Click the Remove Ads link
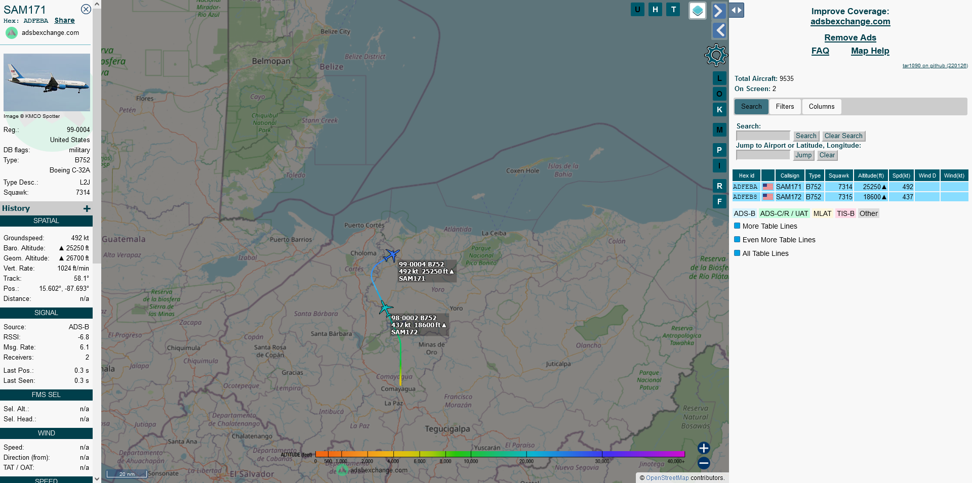 pyautogui.click(x=850, y=37)
